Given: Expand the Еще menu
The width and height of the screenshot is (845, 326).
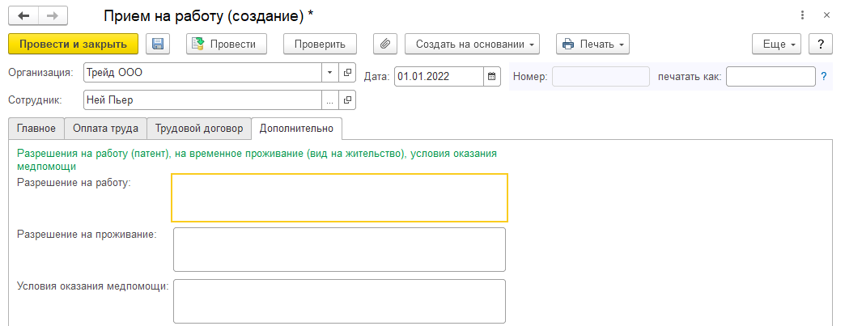Looking at the screenshot, I should point(776,44).
